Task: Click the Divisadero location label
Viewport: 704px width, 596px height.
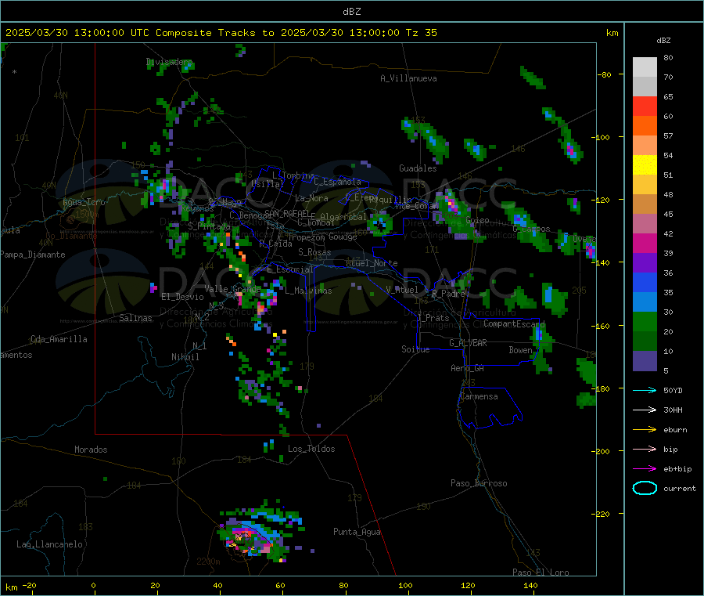Action: (x=169, y=62)
